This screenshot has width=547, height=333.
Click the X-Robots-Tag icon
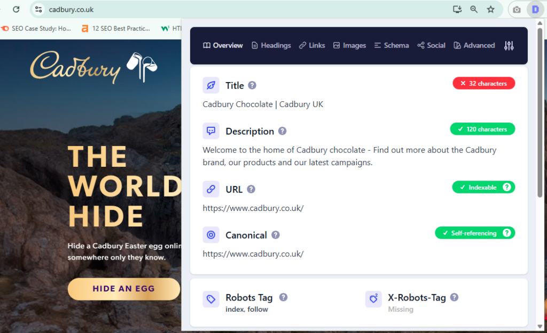tap(373, 299)
